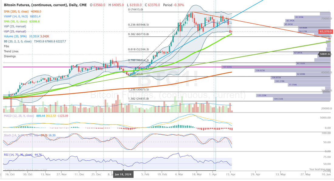Click the 62.699K volume profile label
The height and width of the screenshot is (181, 334).
click(301, 74)
